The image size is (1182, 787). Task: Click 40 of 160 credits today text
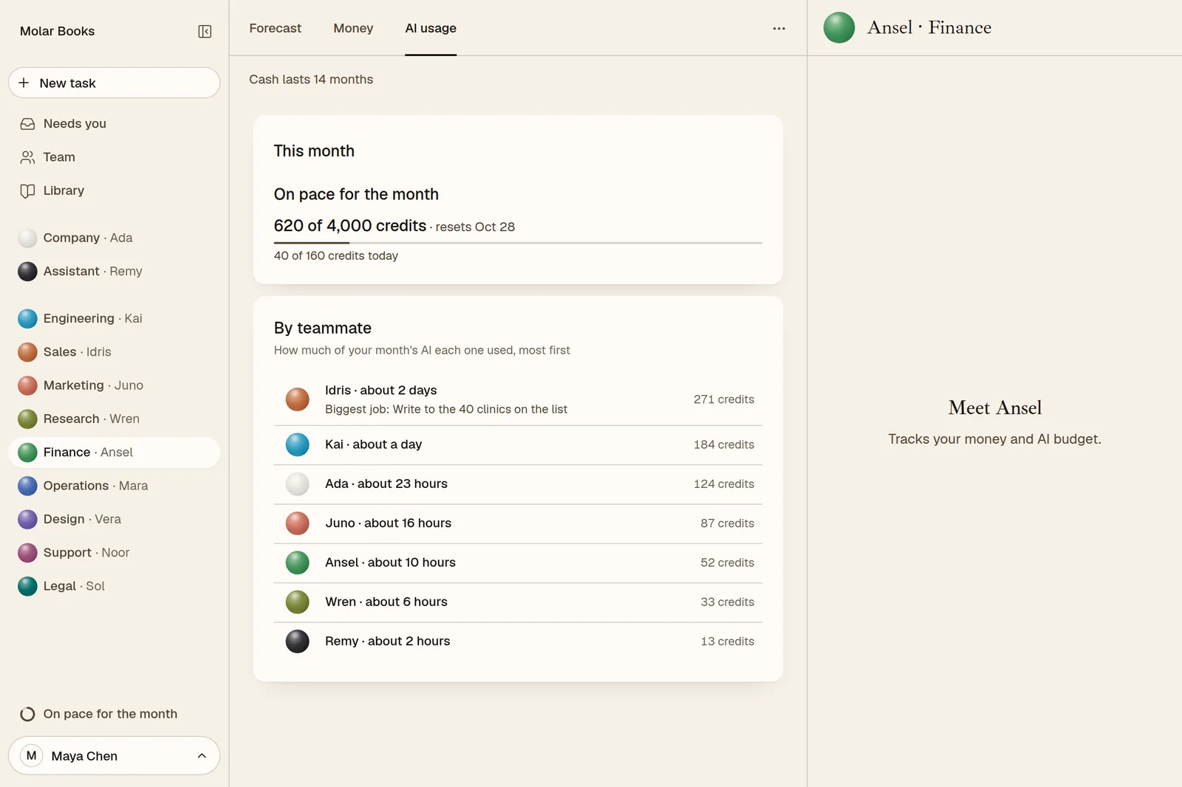(336, 255)
